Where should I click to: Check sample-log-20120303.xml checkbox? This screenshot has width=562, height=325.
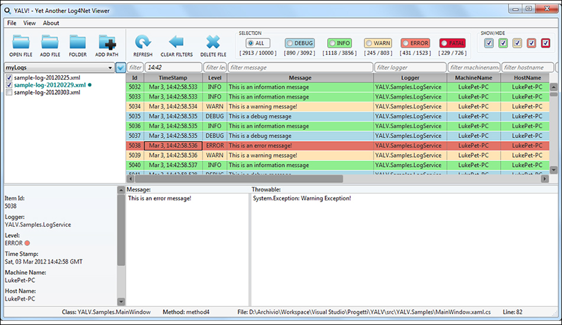[9, 92]
